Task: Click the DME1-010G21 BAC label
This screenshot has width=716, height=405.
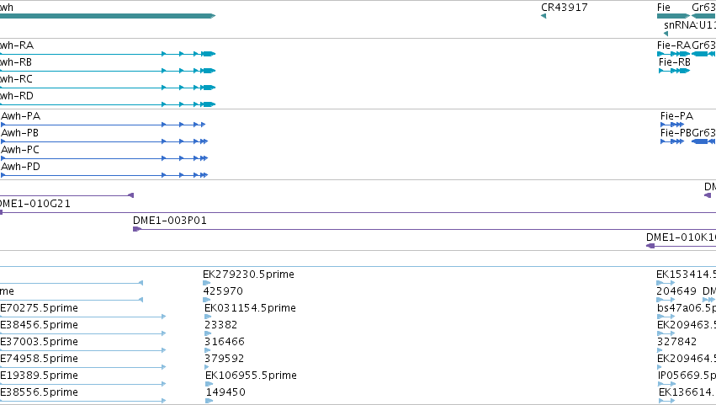Action: pos(35,204)
